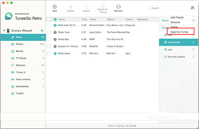Image resolution: width=199 pixels, height=129 pixels.
Task: Click the music note icon for Pretty Boy
Action: (55, 39)
